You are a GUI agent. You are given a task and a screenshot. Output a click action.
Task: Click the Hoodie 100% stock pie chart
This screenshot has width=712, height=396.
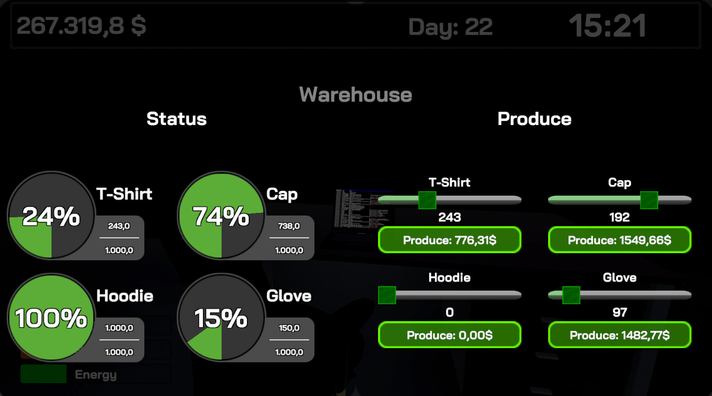point(51,318)
